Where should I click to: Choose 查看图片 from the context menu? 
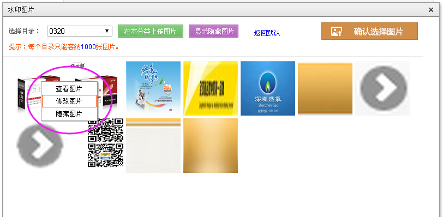(x=69, y=89)
